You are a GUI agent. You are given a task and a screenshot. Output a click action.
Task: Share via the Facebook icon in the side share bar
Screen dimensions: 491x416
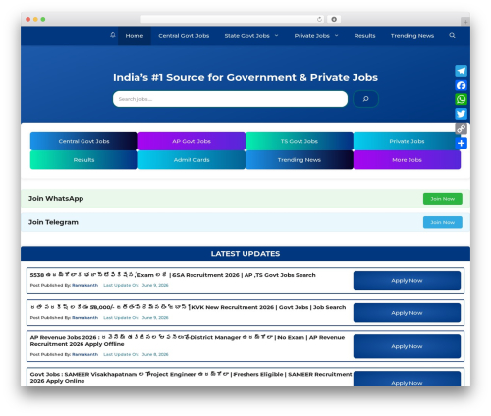[x=461, y=86]
